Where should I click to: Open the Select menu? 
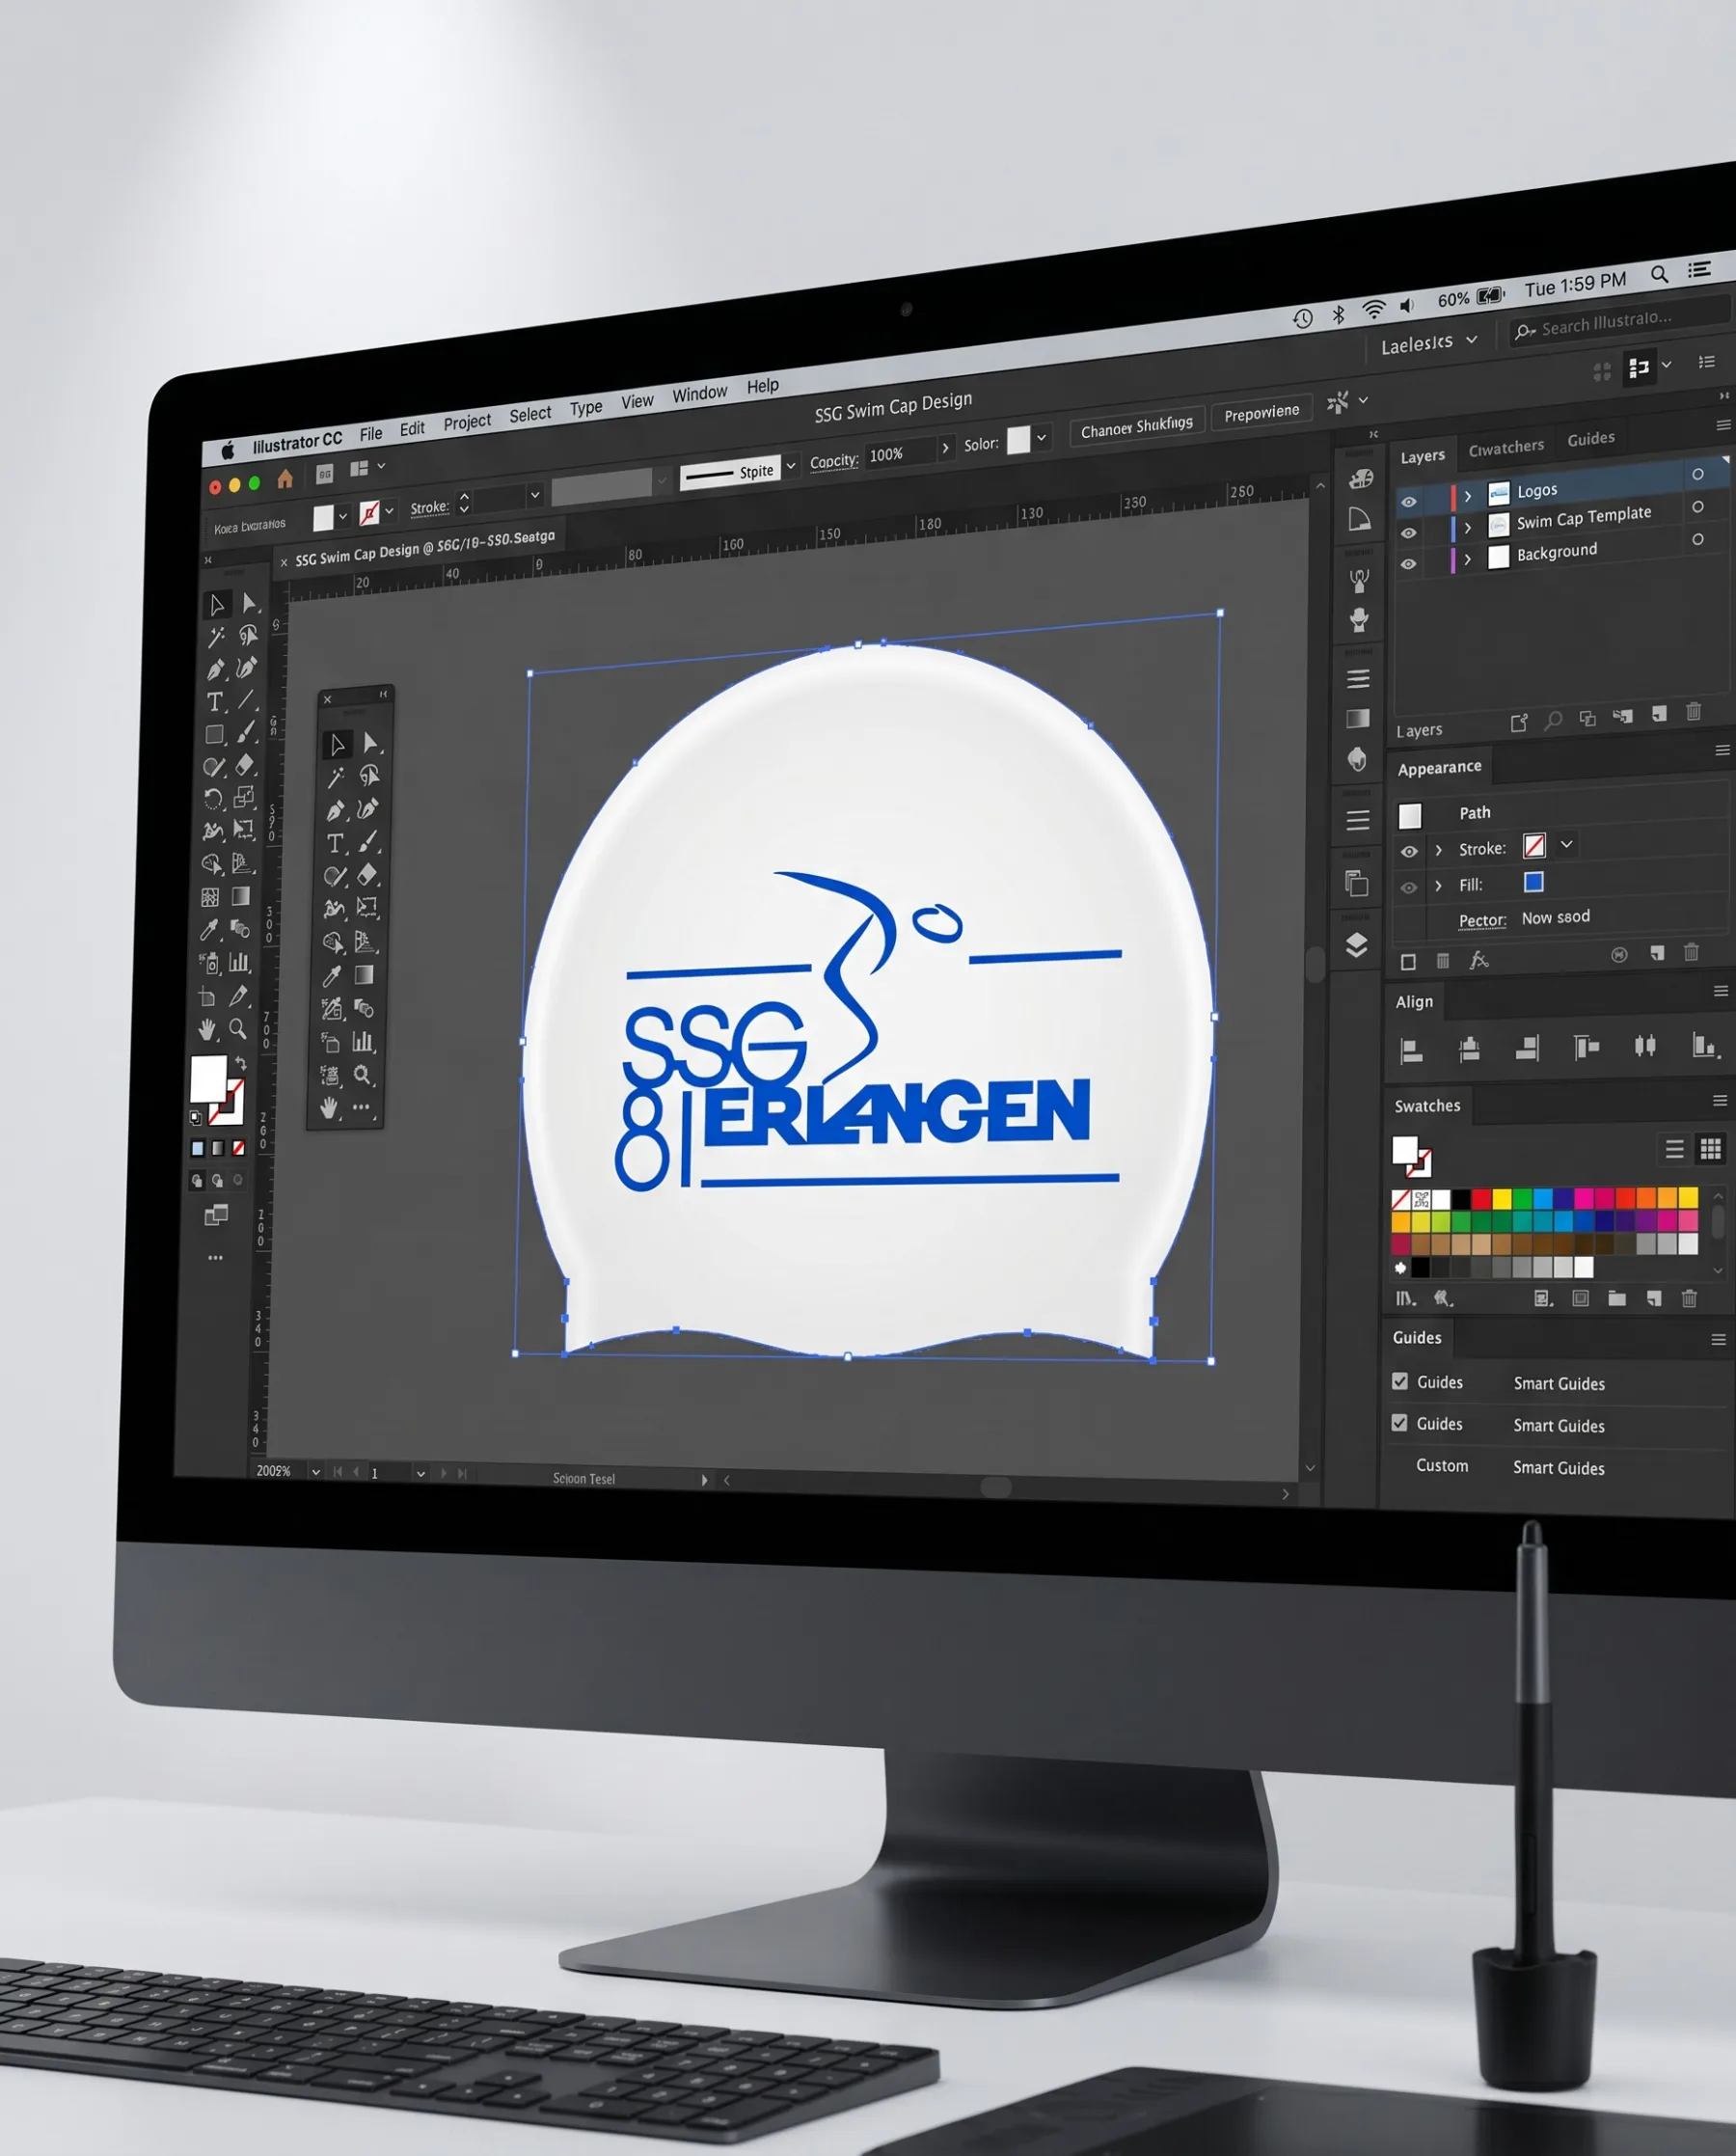(530, 414)
